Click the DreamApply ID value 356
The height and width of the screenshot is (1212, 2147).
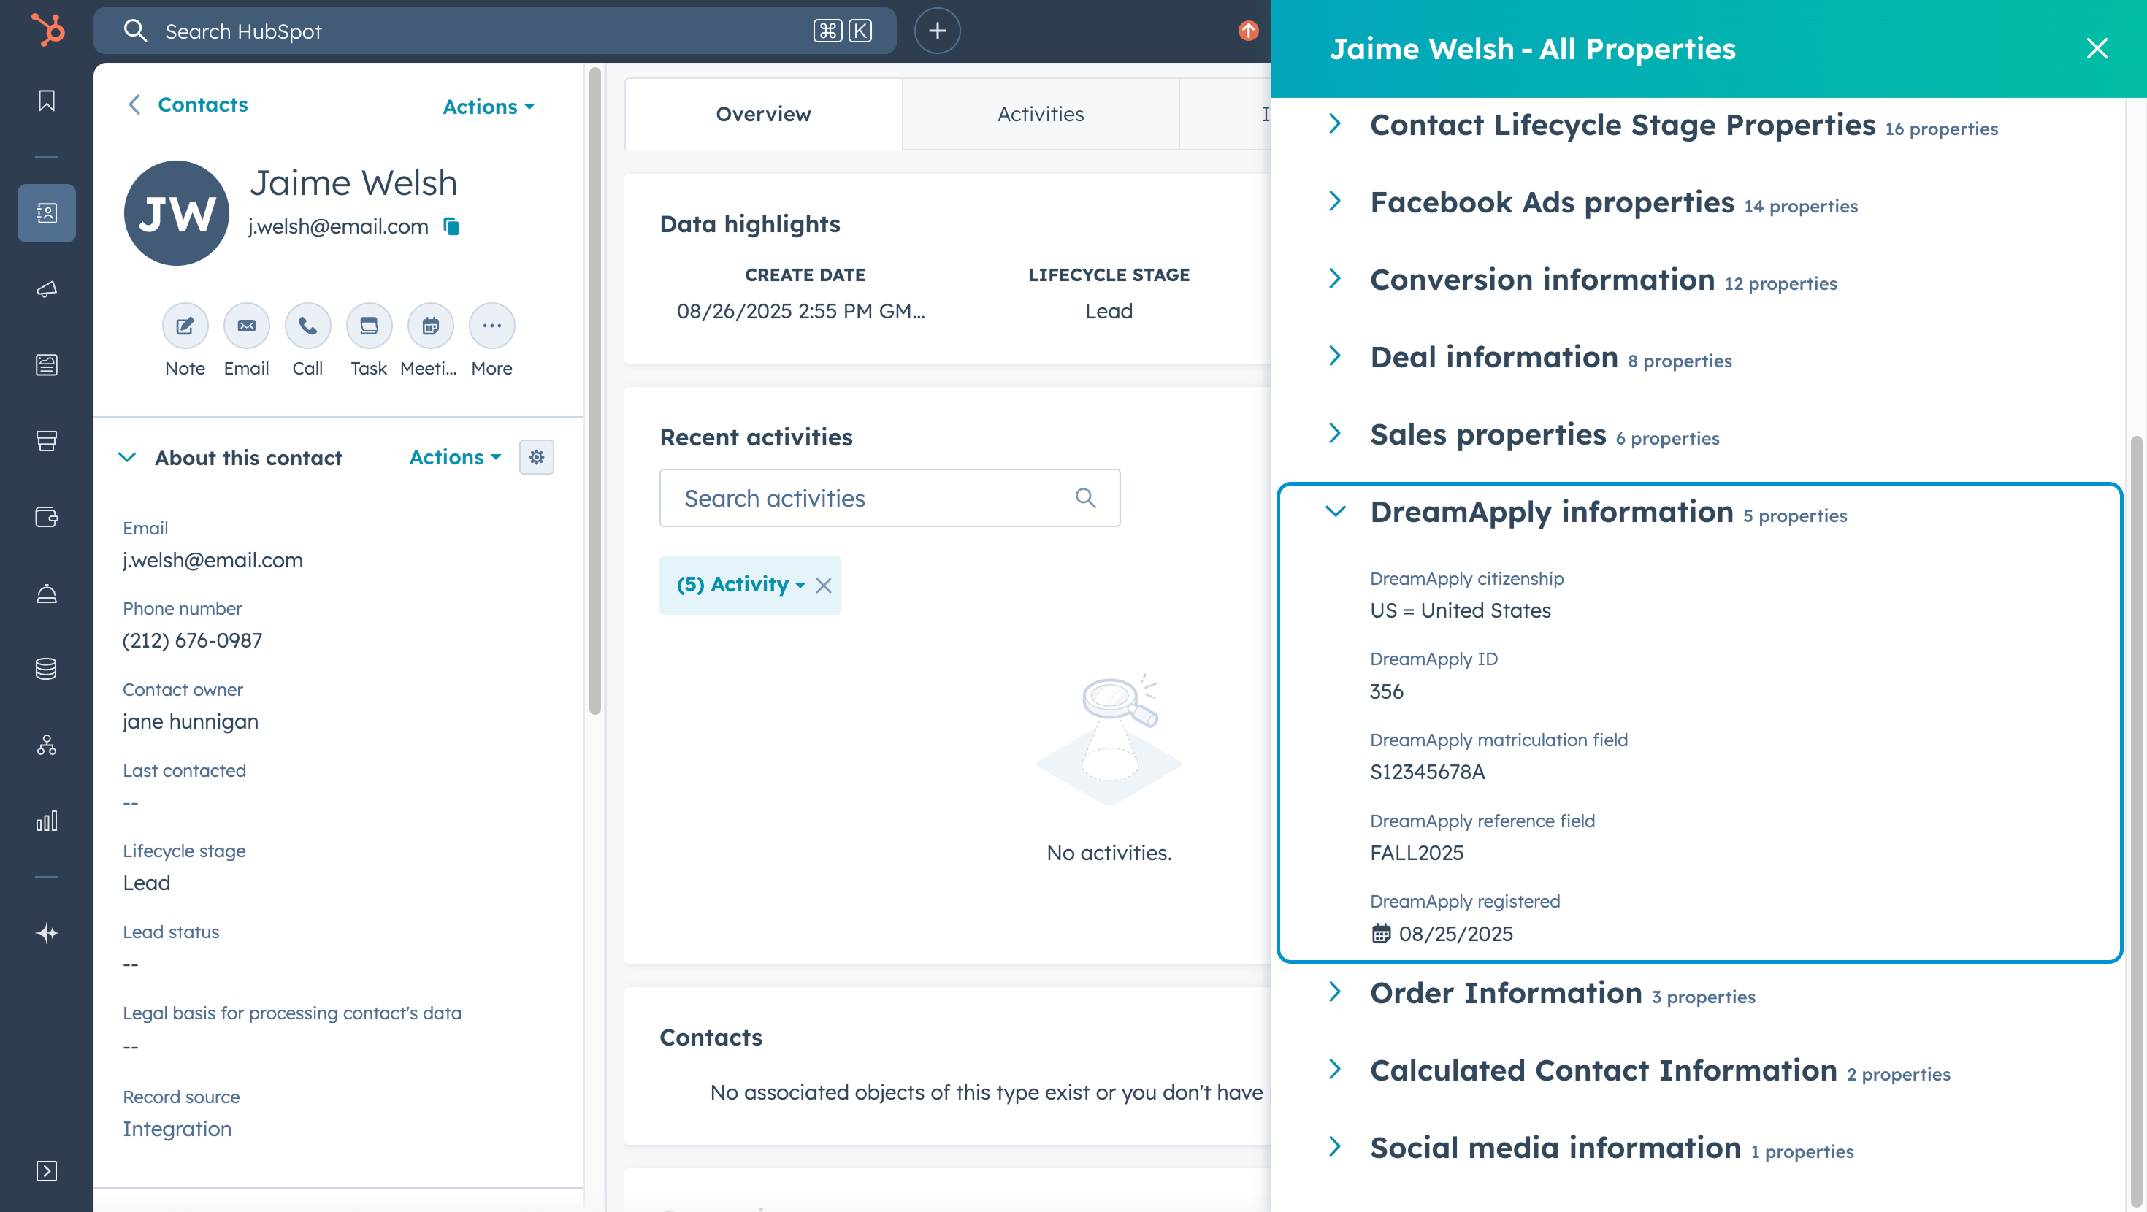[1387, 692]
